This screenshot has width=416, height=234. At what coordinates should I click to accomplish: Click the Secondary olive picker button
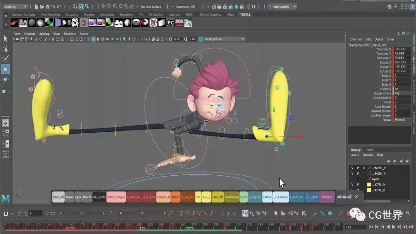(232, 197)
